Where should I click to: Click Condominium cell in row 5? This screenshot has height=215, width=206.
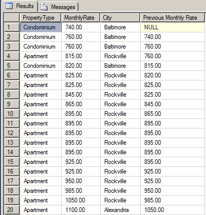[x=40, y=66]
